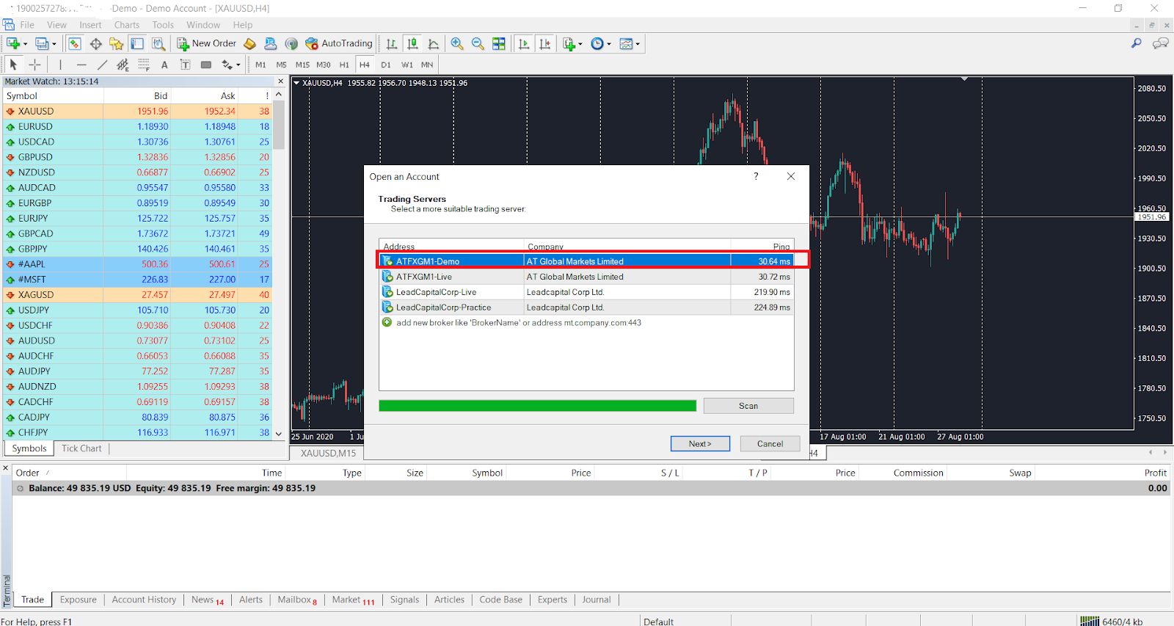Open the Account History tab
1174x626 pixels.
[144, 600]
